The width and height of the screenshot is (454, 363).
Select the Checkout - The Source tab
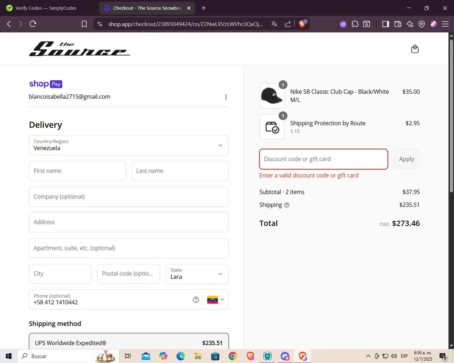147,8
